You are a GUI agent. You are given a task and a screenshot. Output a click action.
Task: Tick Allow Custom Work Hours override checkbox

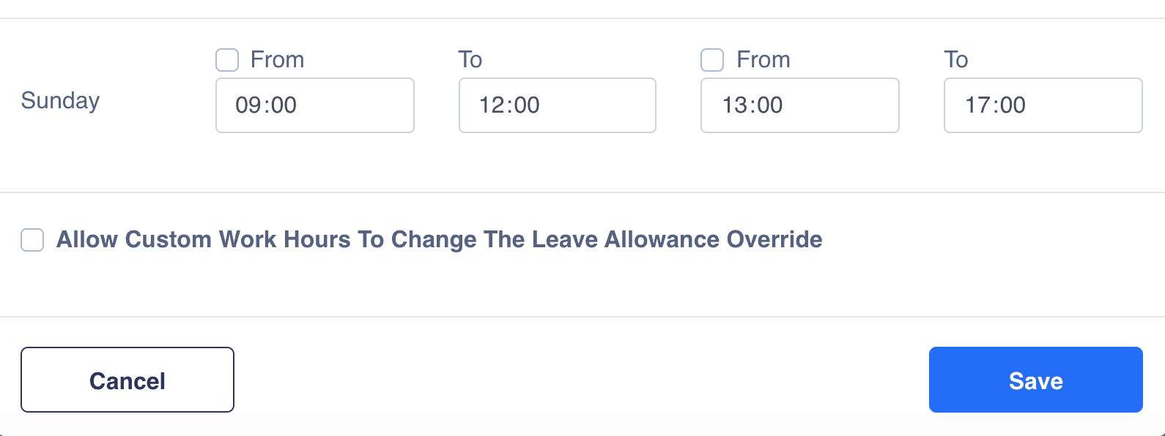coord(32,240)
